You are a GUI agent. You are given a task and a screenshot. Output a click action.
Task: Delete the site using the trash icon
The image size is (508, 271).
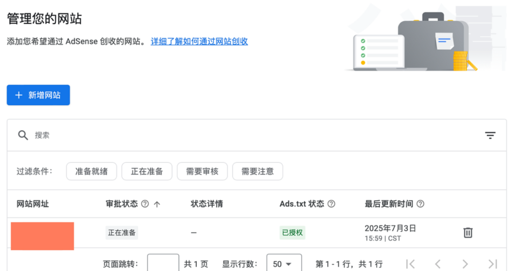click(x=467, y=233)
